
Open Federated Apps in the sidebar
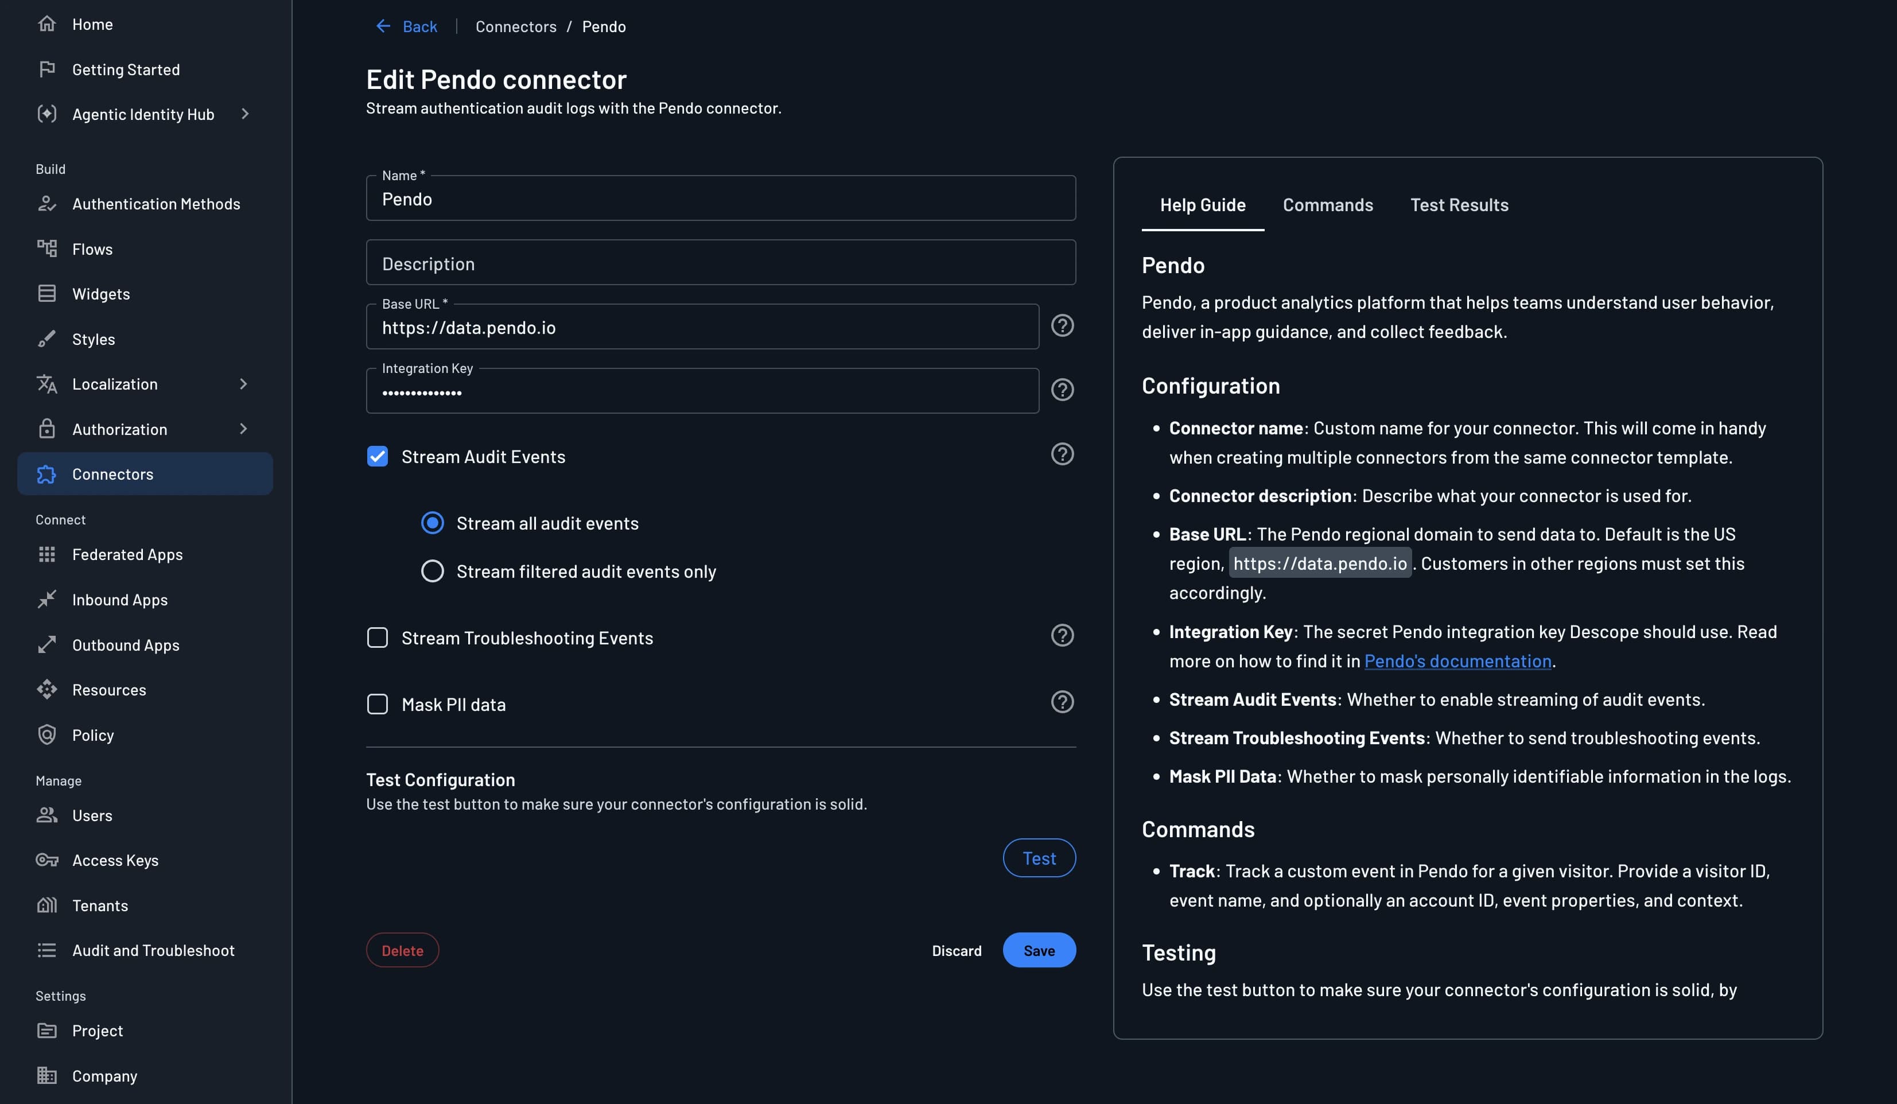pos(145,555)
